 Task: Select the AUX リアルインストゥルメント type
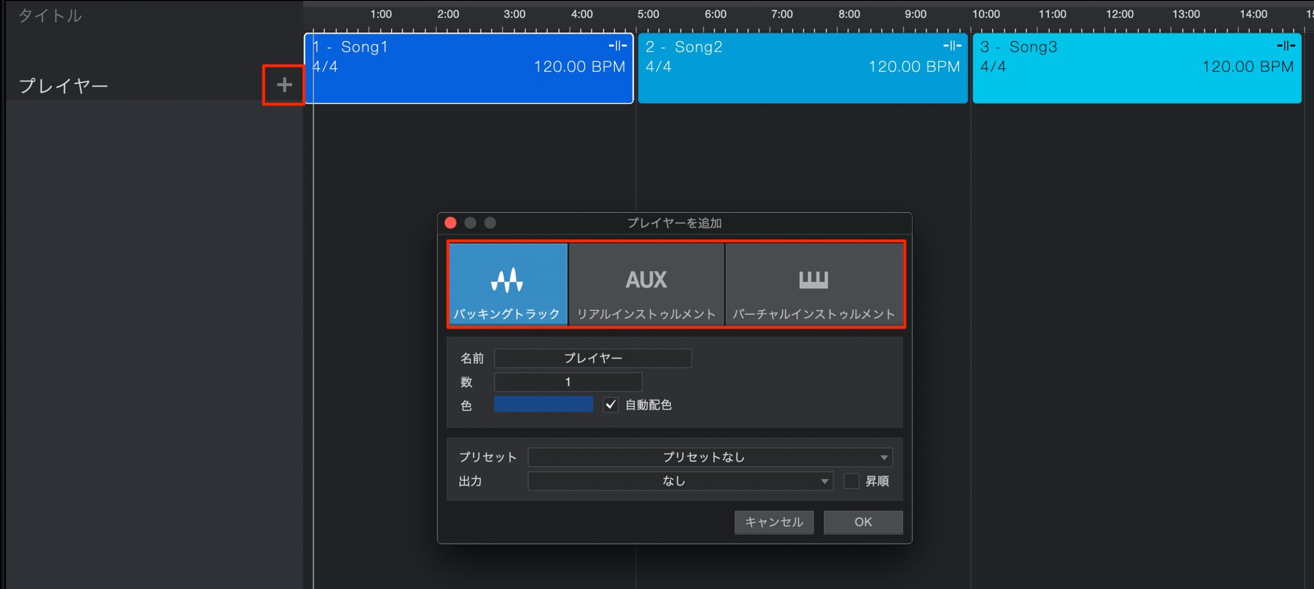[646, 284]
